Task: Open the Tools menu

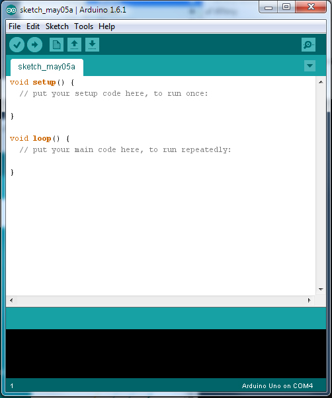Action: [x=83, y=26]
